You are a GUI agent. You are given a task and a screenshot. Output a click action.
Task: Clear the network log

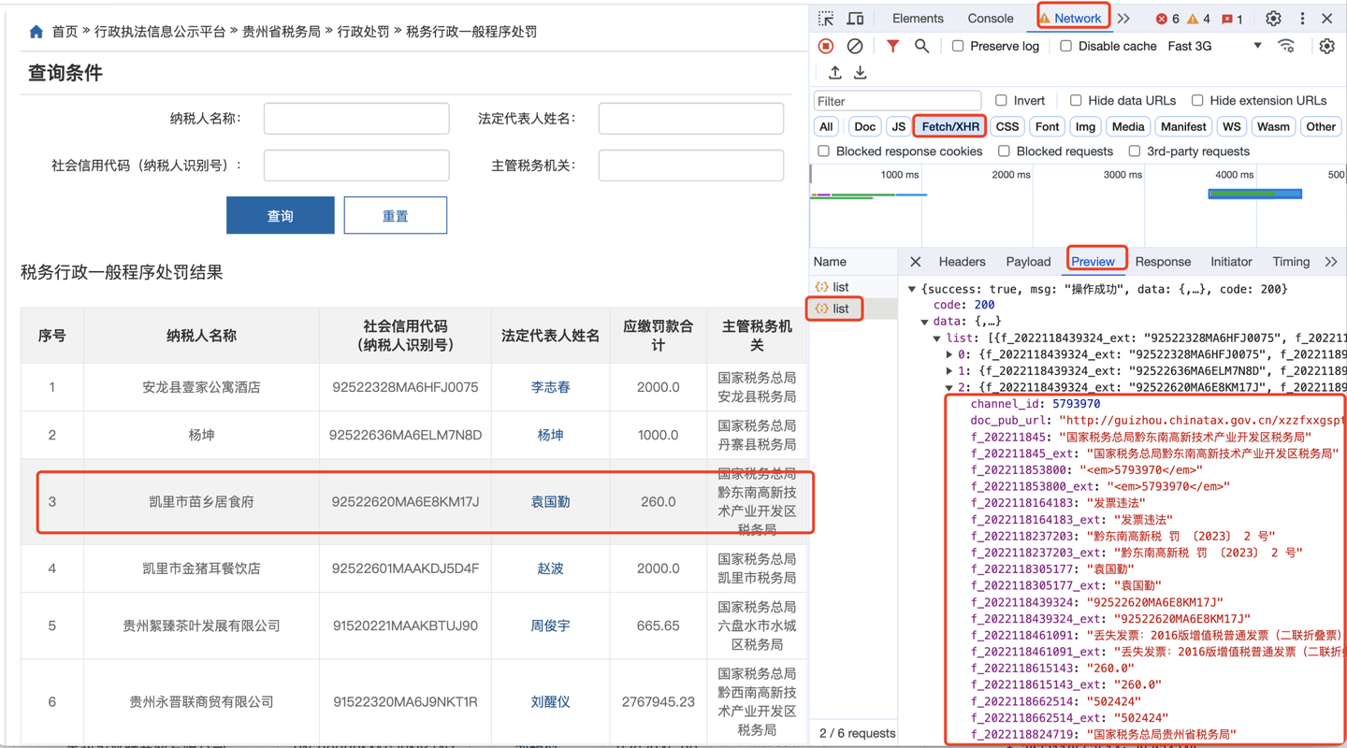pyautogui.click(x=855, y=46)
